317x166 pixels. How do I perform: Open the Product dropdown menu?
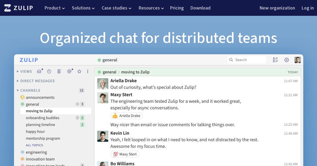pos(55,8)
